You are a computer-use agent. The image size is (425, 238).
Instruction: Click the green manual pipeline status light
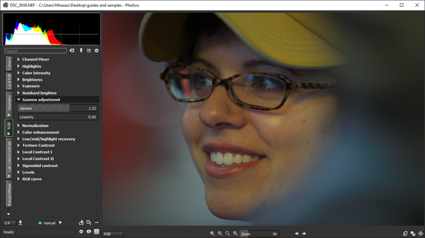(40, 223)
